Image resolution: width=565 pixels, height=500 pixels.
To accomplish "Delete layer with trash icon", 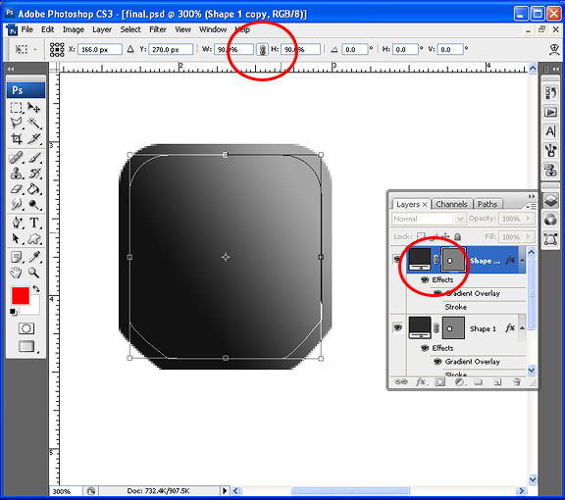I will (517, 381).
